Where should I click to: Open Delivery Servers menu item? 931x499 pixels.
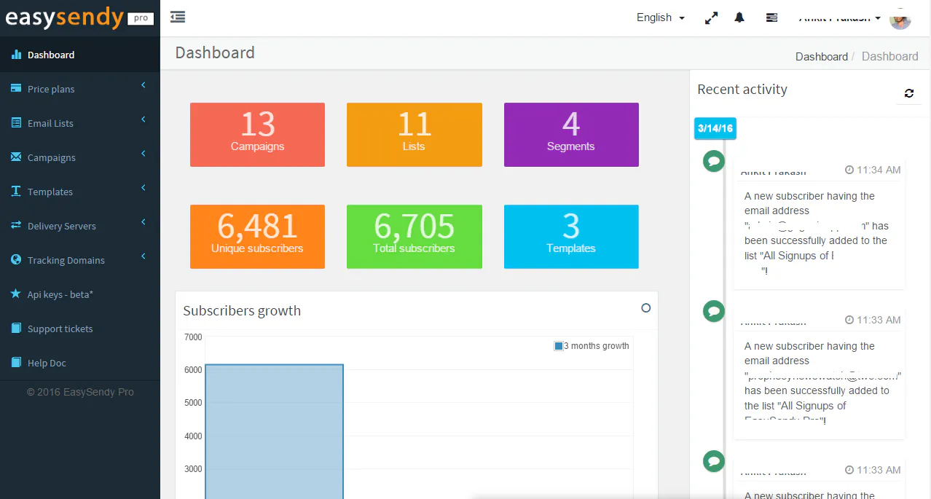click(80, 226)
